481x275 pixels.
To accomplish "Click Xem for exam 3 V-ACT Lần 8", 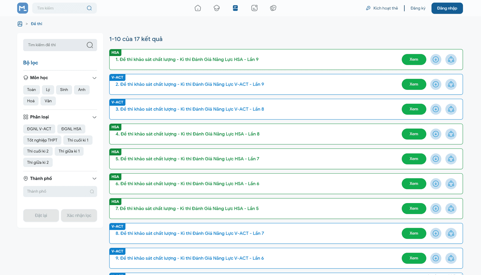I will coord(414,109).
